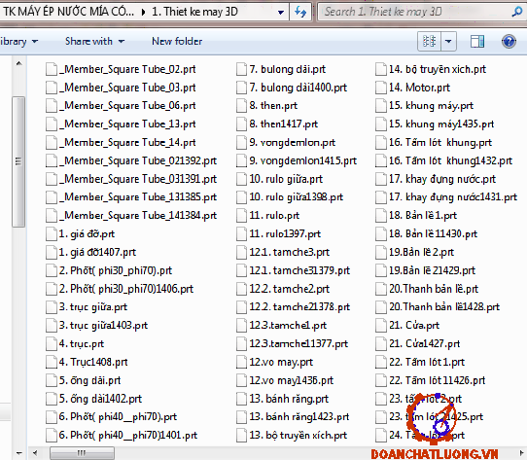Select the 4. trục.prt file icon
The image size is (527, 460).
(52, 343)
